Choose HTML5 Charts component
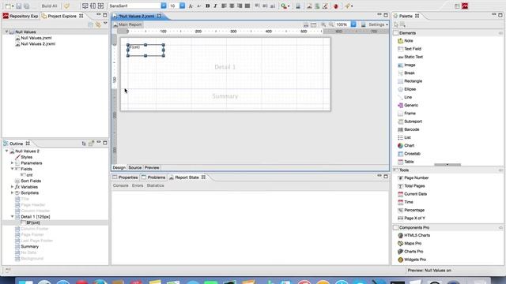506x284 pixels. [414, 235]
